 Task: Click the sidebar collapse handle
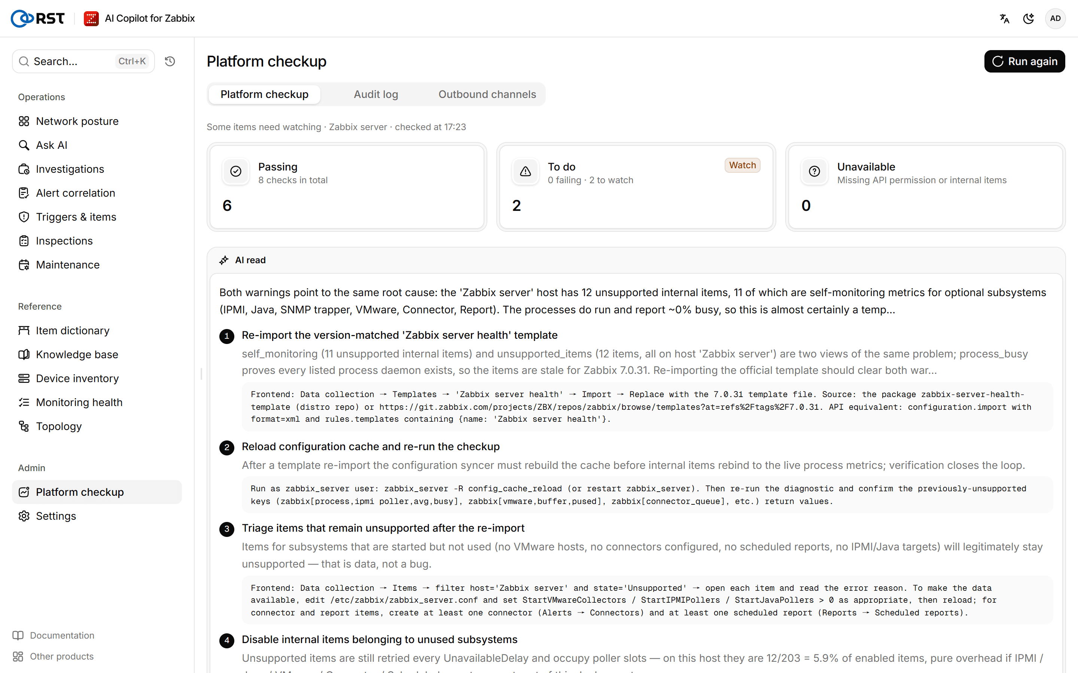[x=201, y=374]
